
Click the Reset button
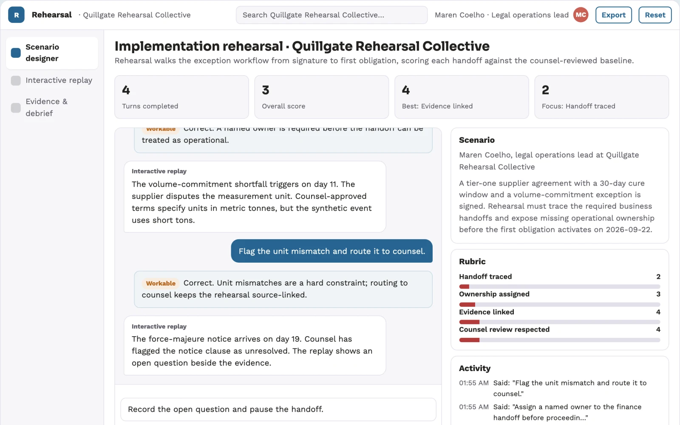pos(655,15)
